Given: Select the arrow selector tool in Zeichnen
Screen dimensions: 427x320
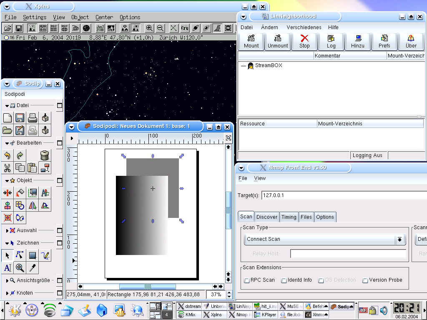Looking at the screenshot, I should (8, 255).
